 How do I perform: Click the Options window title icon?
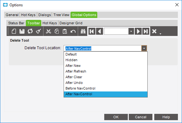coord(5,5)
